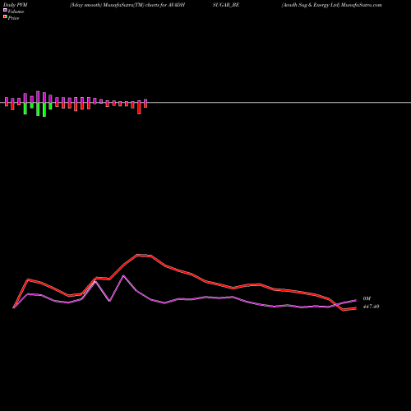Image resolution: width=411 pixels, height=411 pixels.
Task: Click the Volume legend magenta swatch
Action: point(5,10)
